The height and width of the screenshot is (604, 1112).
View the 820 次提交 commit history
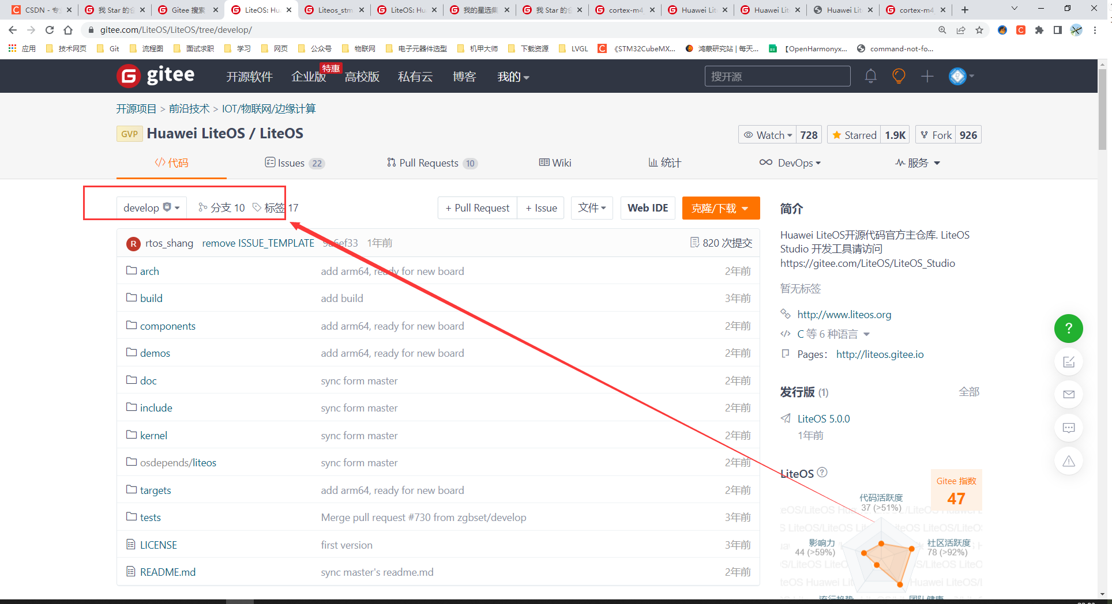(x=721, y=243)
